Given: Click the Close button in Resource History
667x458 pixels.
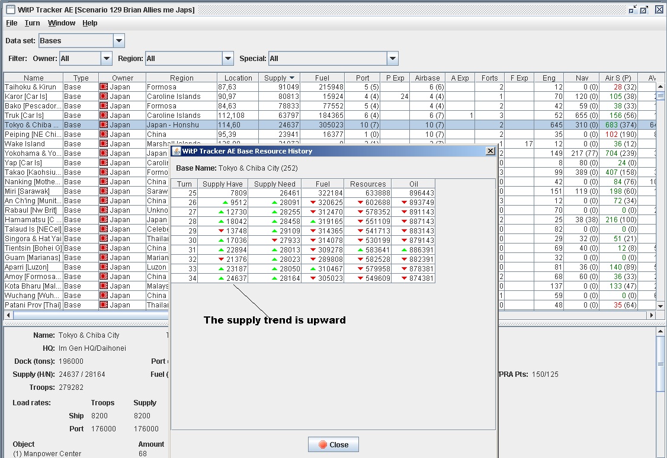Looking at the screenshot, I should (x=333, y=444).
